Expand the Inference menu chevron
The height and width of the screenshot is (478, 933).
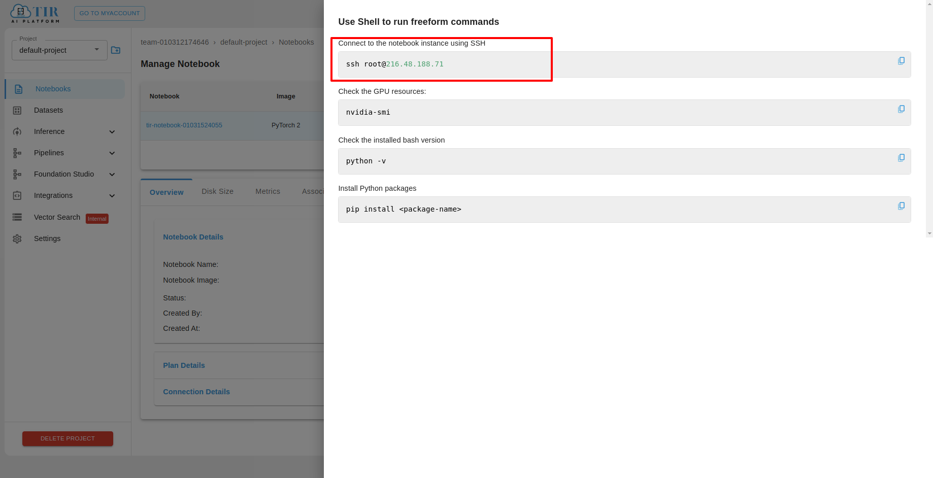point(112,132)
